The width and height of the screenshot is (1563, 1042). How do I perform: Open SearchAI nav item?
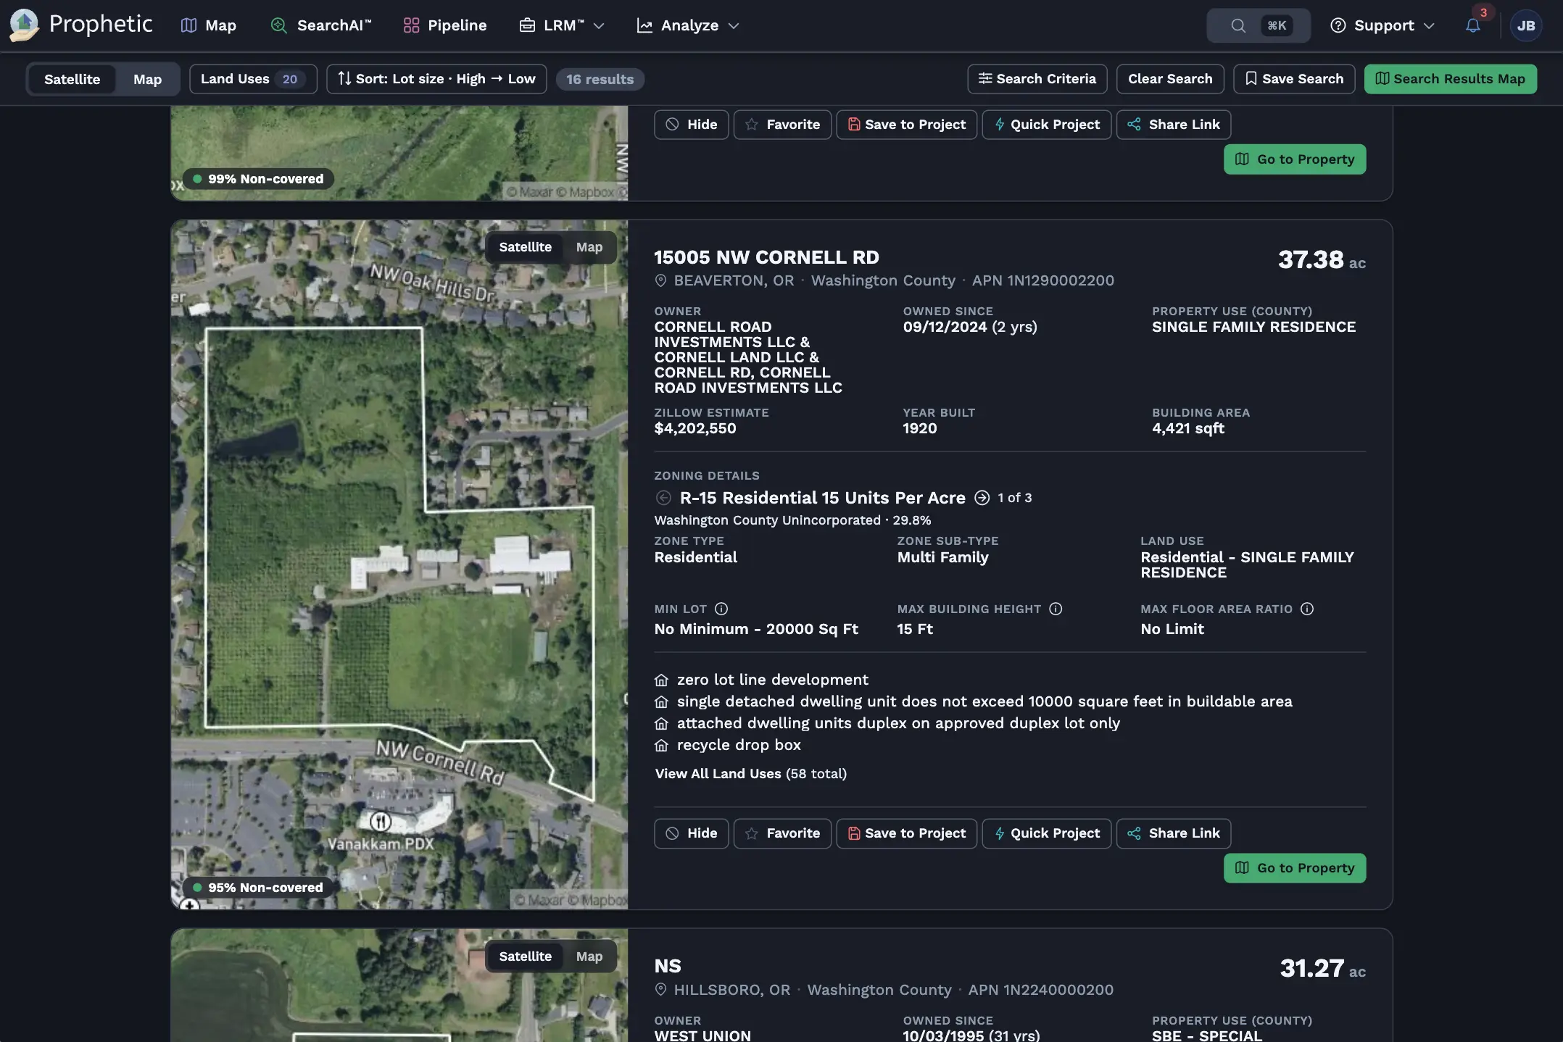click(x=320, y=25)
